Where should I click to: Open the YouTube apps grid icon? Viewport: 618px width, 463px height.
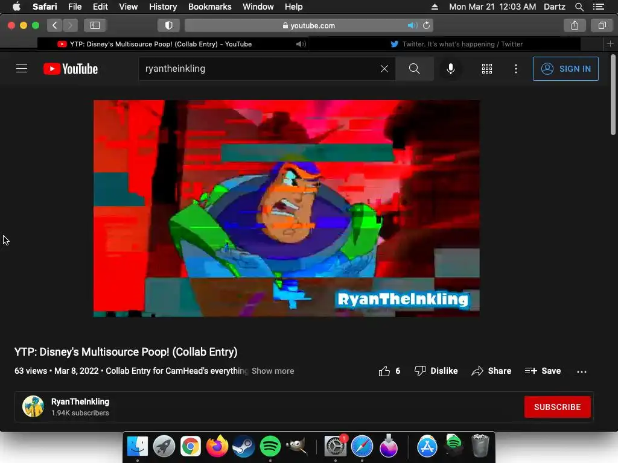pyautogui.click(x=487, y=69)
